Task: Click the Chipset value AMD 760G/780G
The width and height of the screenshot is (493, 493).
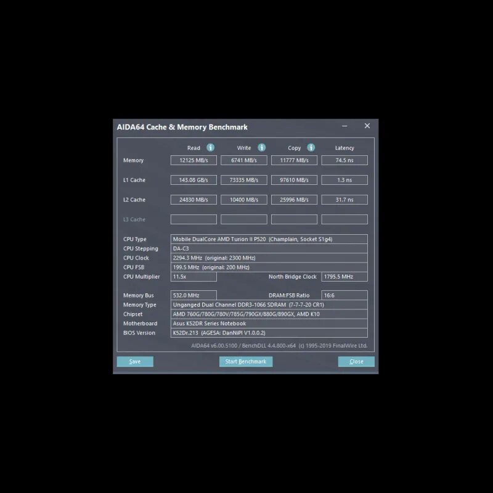Action: [x=269, y=314]
